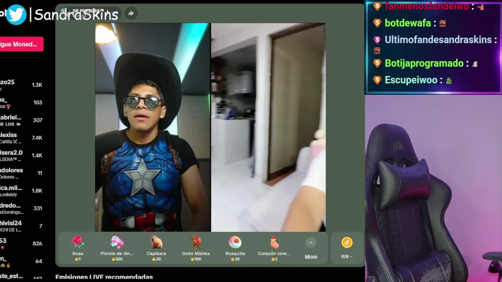Select lsera2.0 viewer row with 1.4K
Image resolution: width=502 pixels, height=282 pixels.
click(x=22, y=155)
